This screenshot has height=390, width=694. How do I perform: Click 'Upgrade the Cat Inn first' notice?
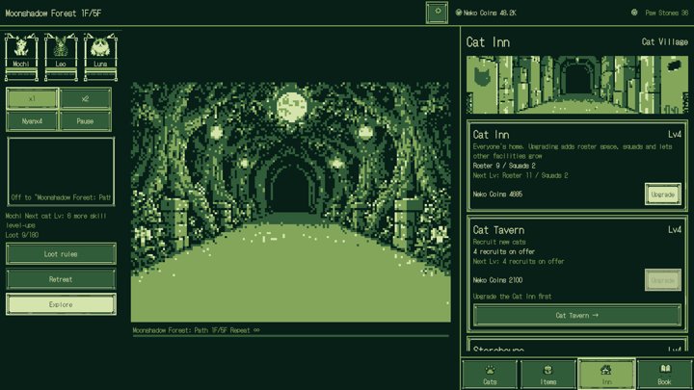pos(512,297)
